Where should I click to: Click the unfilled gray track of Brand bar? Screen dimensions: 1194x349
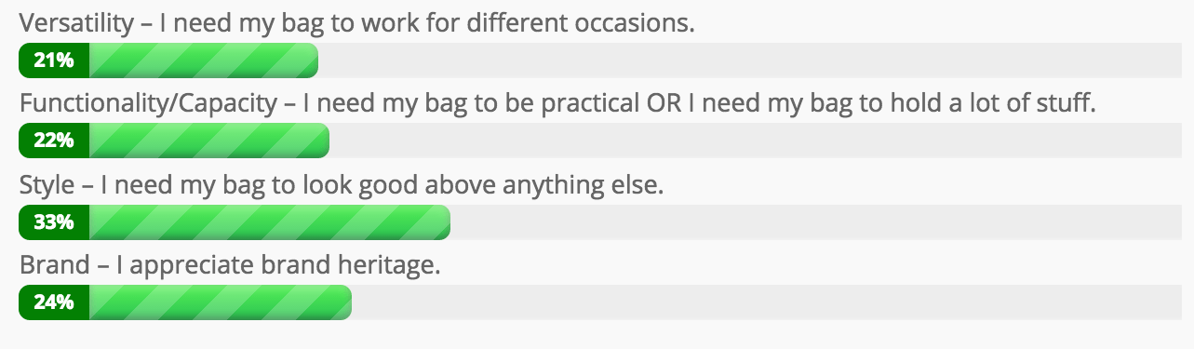767,302
